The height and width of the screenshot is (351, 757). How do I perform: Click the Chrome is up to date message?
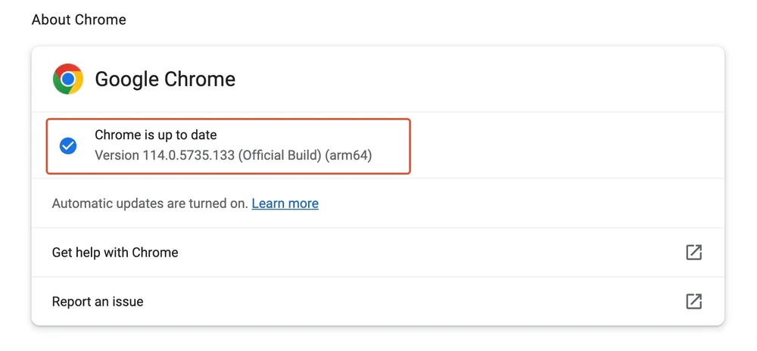tap(156, 135)
